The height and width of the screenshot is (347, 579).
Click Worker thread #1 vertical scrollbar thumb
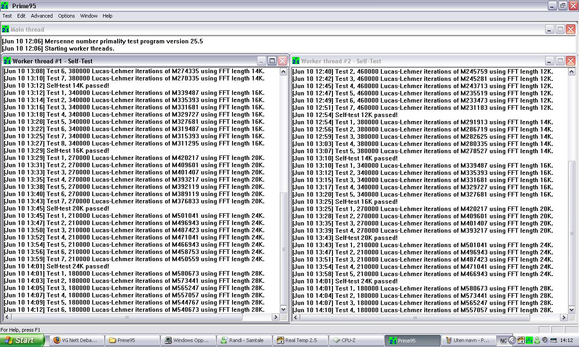tap(284, 249)
